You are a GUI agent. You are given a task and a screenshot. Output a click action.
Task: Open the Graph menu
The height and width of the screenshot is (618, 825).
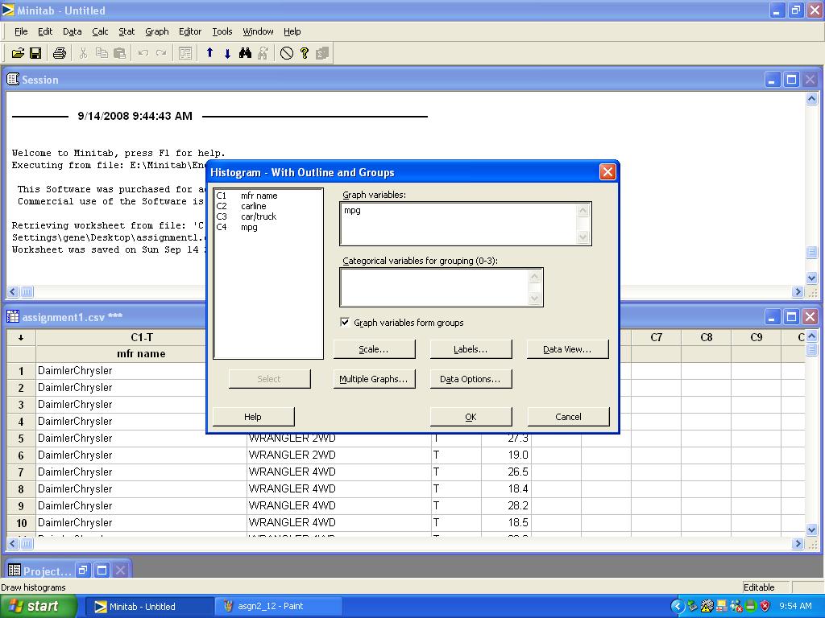point(157,31)
